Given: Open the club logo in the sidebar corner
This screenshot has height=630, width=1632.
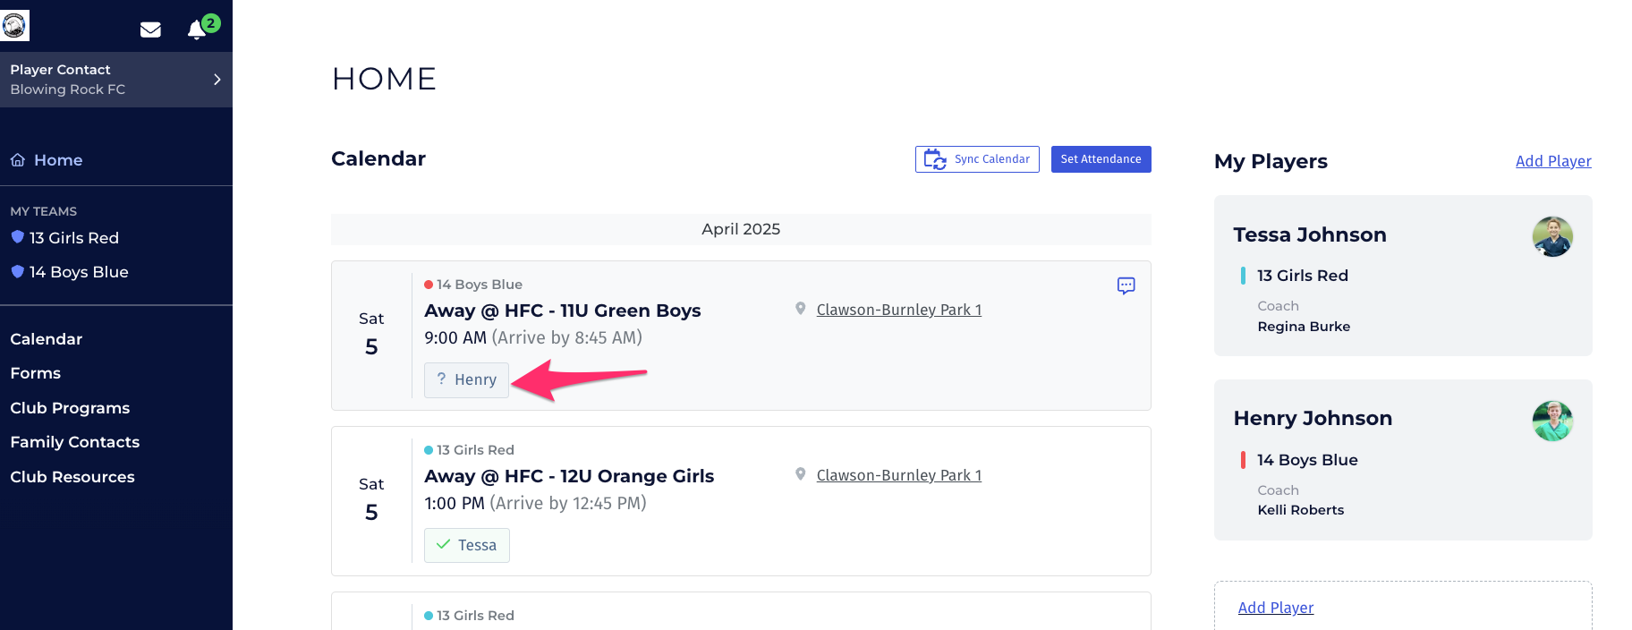Looking at the screenshot, I should coord(14,25).
